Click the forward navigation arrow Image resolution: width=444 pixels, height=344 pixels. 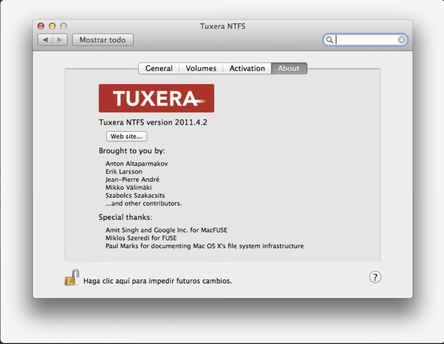pyautogui.click(x=60, y=40)
